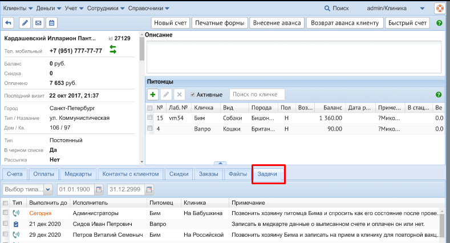Click the pencil edit client icon

[25, 23]
